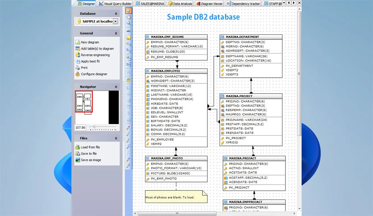This screenshot has width=373, height=216.
Task: Start Reverse engineering
Action: pos(93,55)
